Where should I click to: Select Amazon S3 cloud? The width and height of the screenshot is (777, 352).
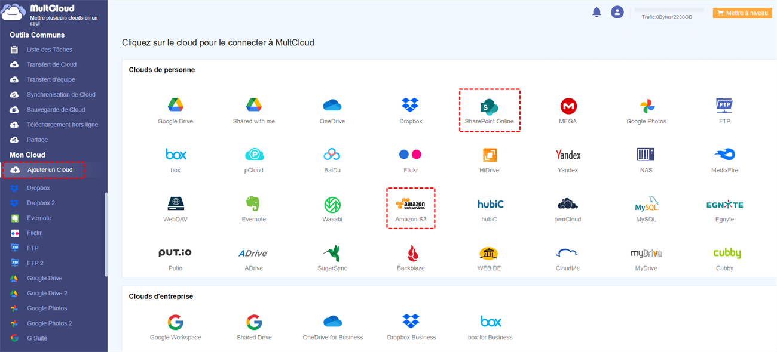(411, 208)
